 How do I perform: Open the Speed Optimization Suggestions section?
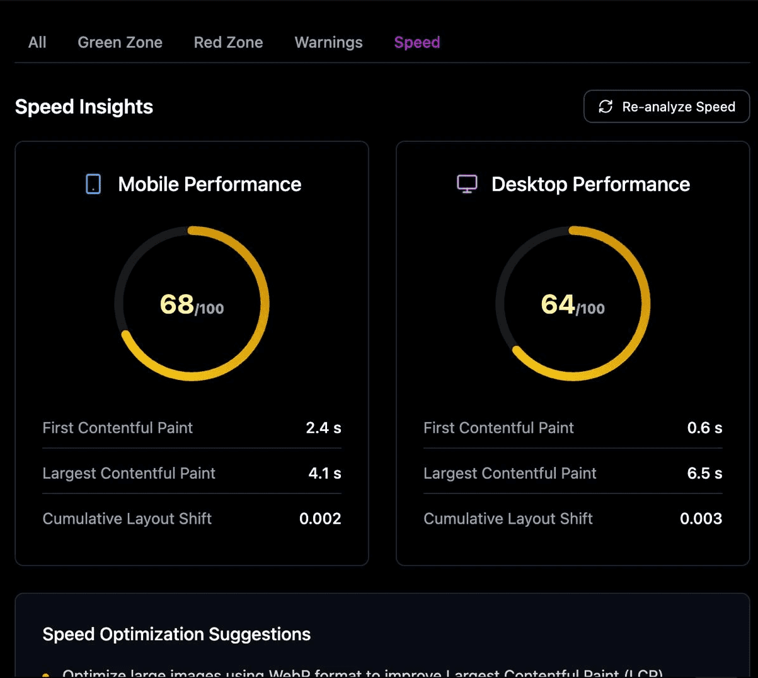tap(176, 634)
